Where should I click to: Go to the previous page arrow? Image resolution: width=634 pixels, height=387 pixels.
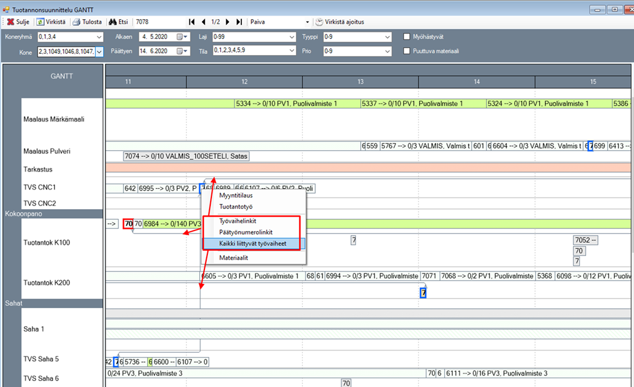click(203, 22)
